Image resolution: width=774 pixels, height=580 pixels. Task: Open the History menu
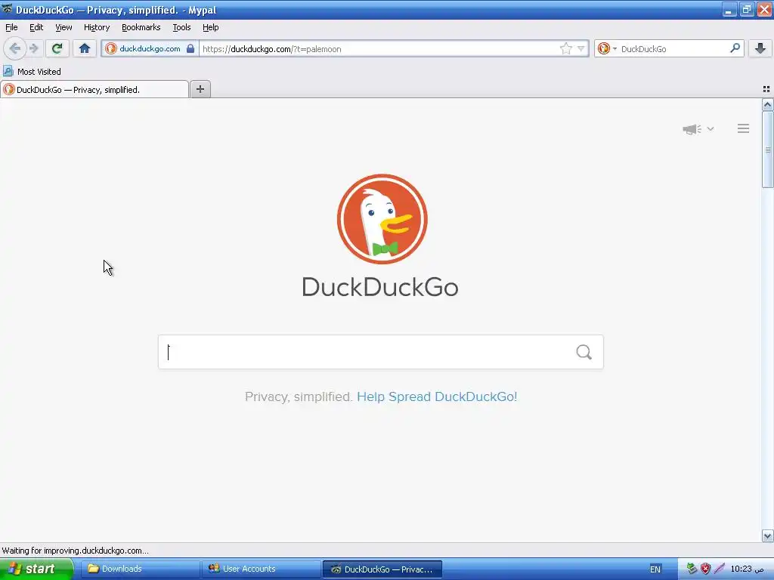[x=96, y=27]
